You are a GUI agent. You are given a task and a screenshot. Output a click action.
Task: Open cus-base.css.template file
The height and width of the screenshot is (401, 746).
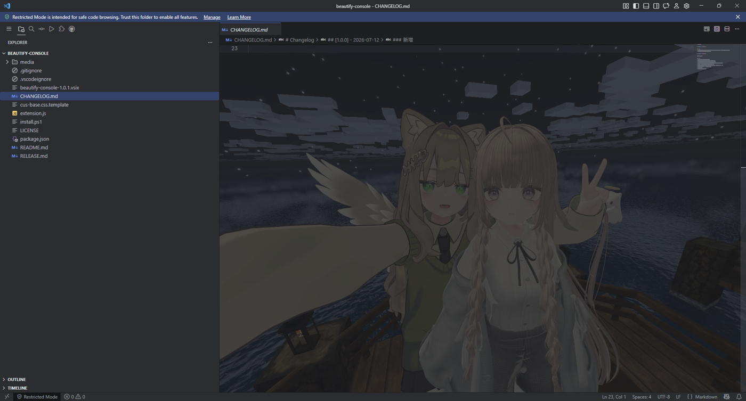[x=109, y=104]
